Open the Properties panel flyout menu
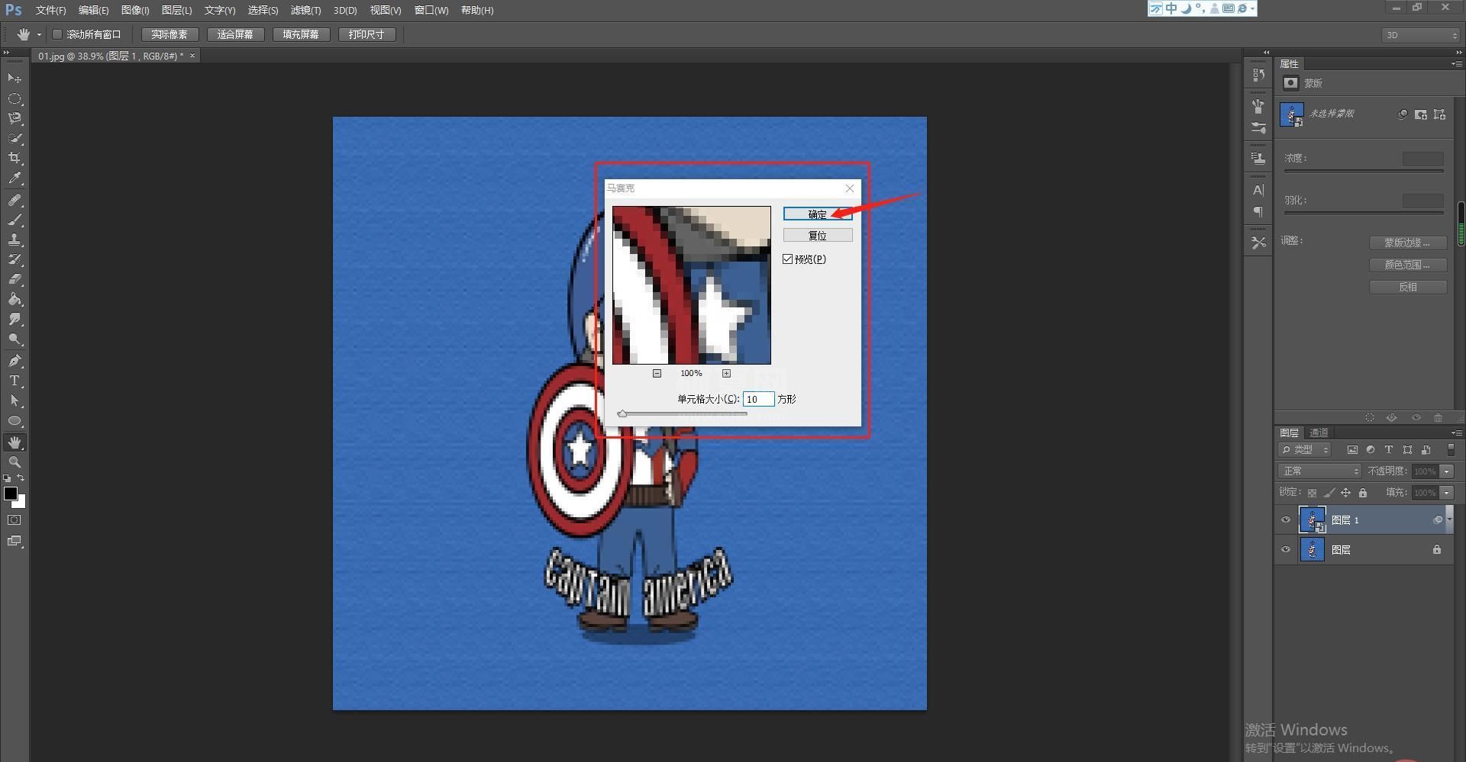The width and height of the screenshot is (1466, 762). (x=1456, y=63)
